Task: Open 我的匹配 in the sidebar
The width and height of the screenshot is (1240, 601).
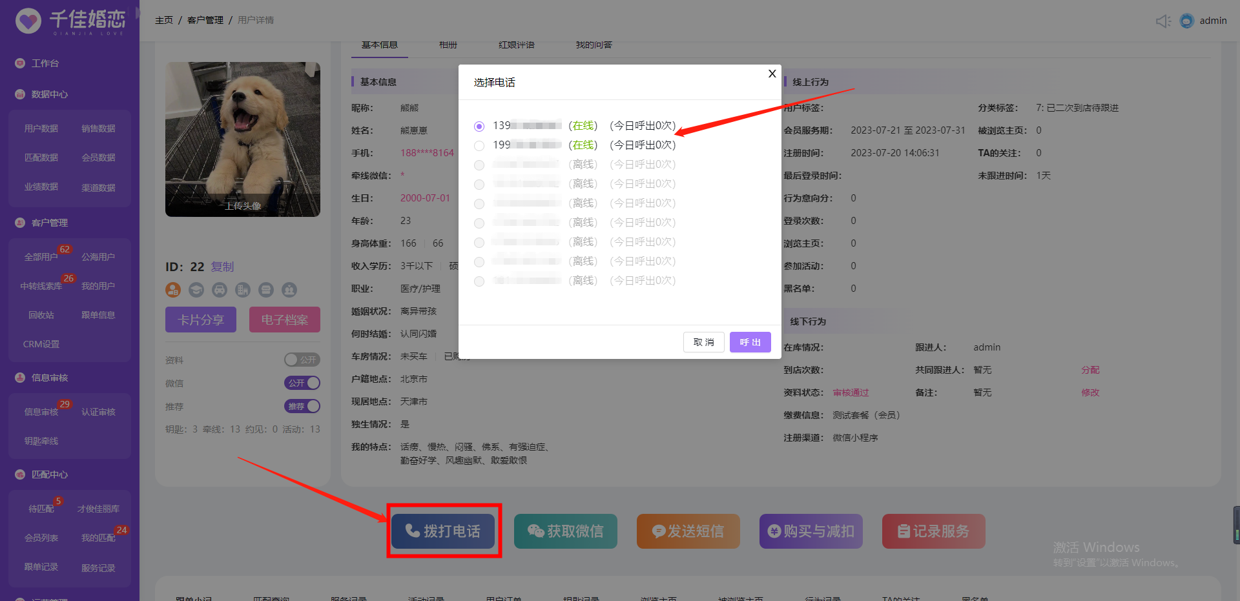Action: click(98, 538)
